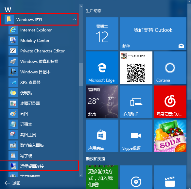Open the 邮件 Outlook mail tile
Screen dimensions: 191x189
pyautogui.click(x=153, y=34)
